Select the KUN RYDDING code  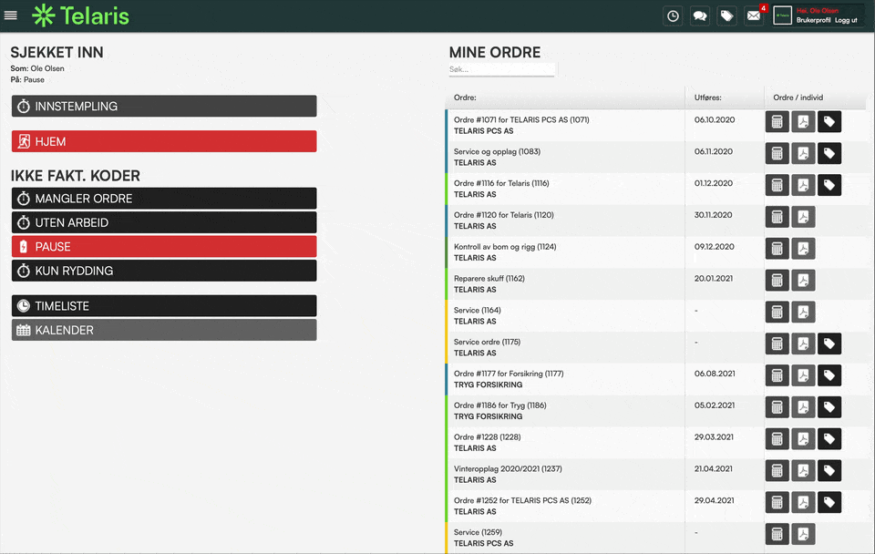pyautogui.click(x=164, y=271)
